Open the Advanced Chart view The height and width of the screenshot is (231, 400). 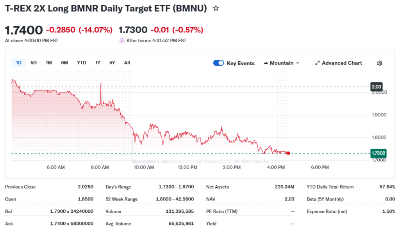(338, 63)
